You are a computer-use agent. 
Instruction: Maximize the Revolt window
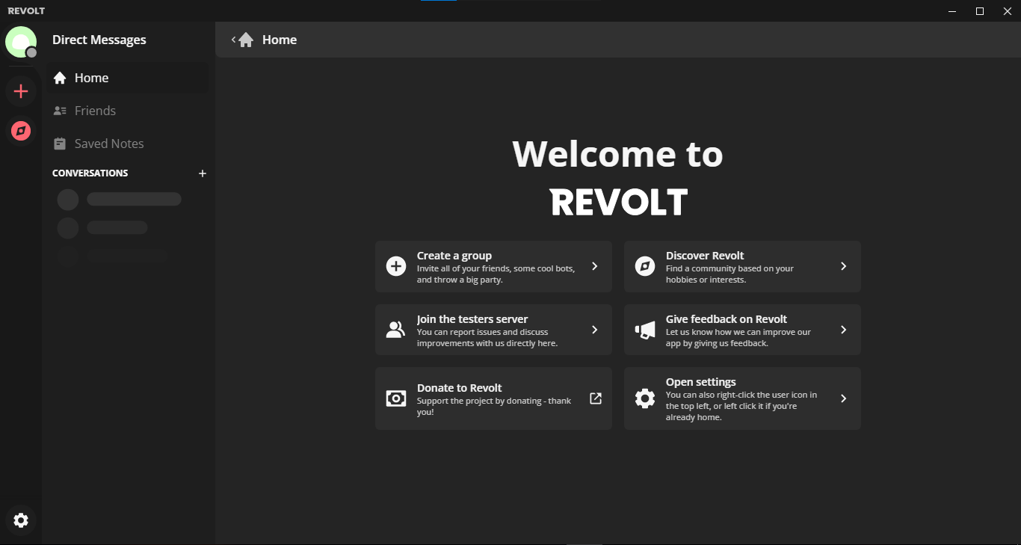[x=980, y=11]
